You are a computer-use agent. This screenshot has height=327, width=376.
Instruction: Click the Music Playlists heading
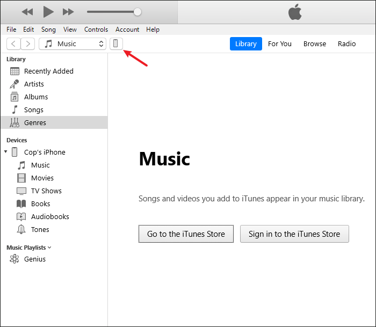pos(26,248)
